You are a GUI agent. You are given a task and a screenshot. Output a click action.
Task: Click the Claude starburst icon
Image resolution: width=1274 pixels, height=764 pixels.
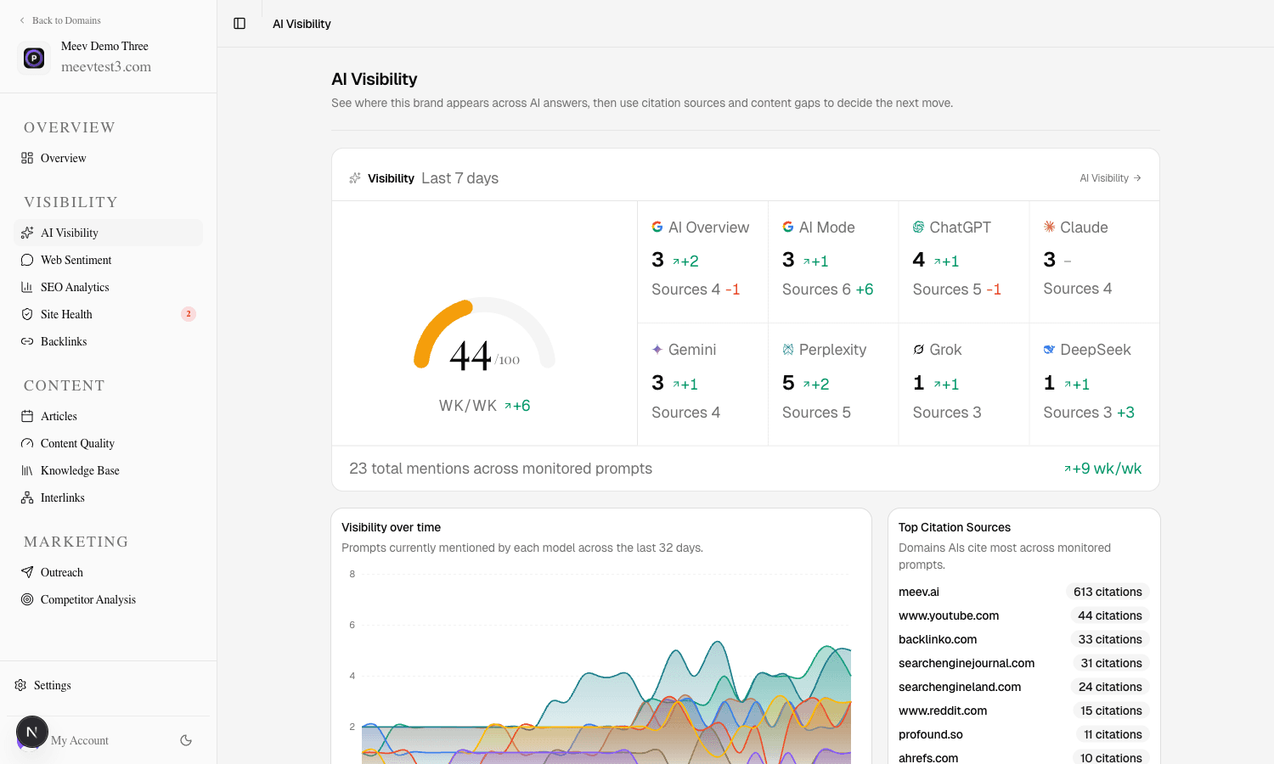click(x=1049, y=227)
